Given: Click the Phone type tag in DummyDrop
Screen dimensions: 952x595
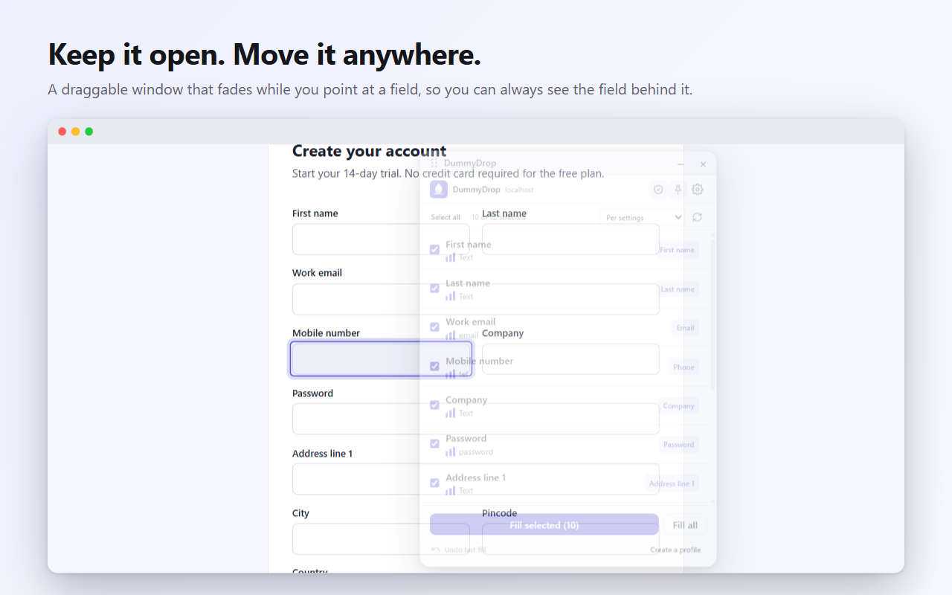Looking at the screenshot, I should pos(684,367).
